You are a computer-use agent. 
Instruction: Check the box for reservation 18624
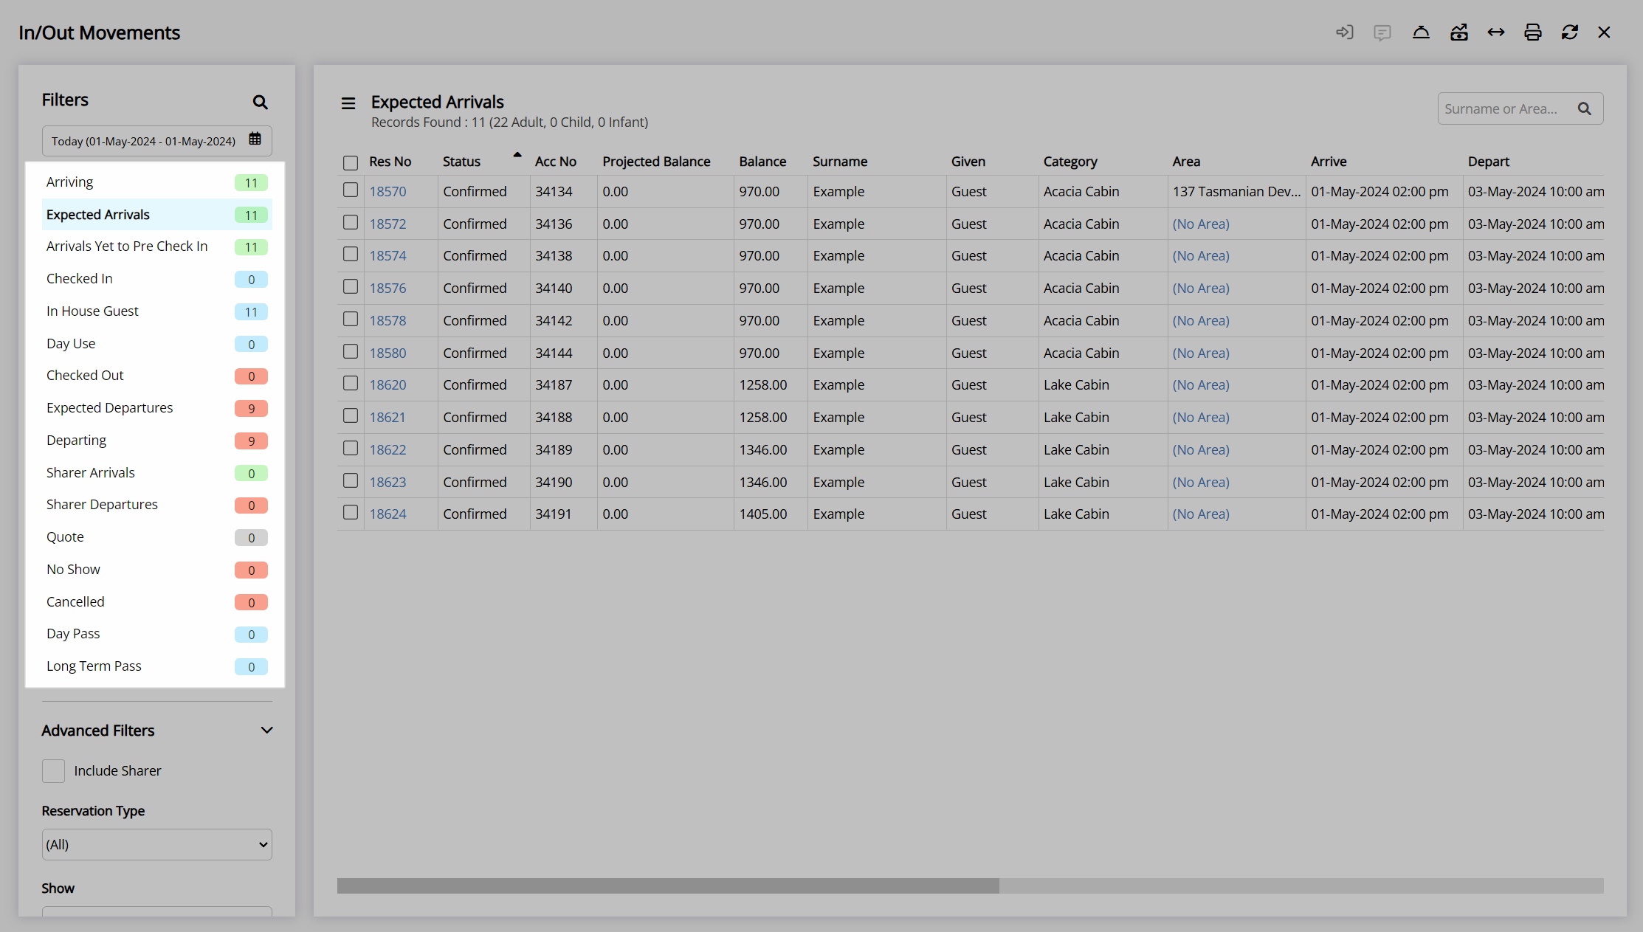point(351,513)
